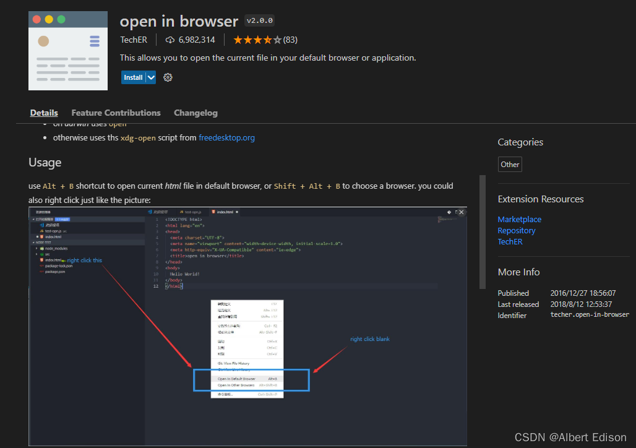The image size is (636, 448).
Task: Open the TechER link in Extension Resources
Action: (510, 241)
